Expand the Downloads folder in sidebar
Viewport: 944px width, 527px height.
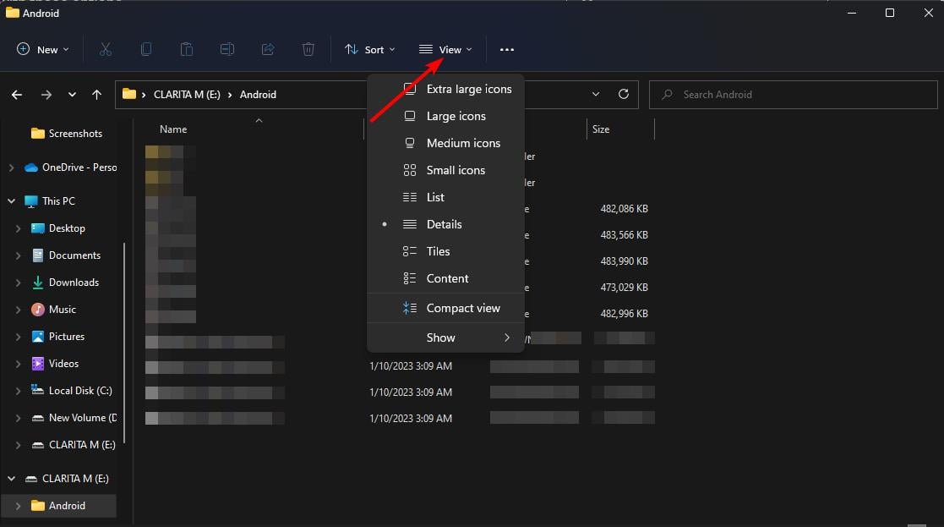(19, 283)
